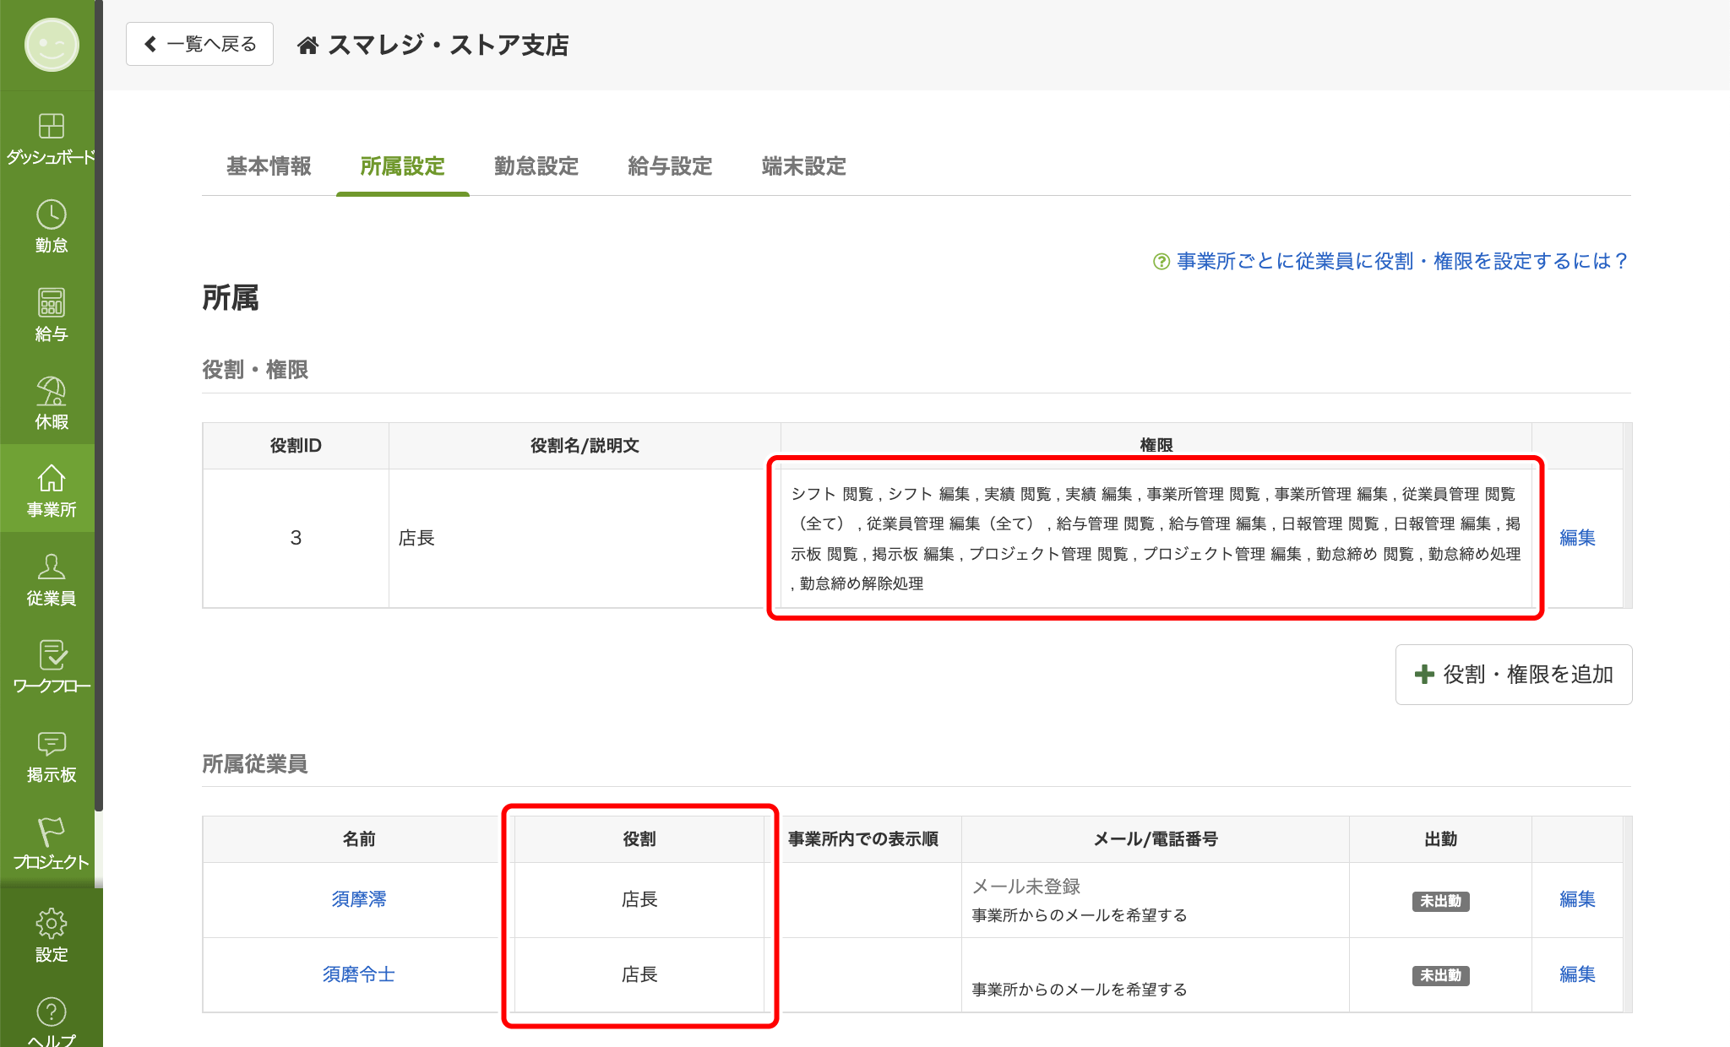Viewport: 1730px width, 1047px height.
Task: Open employee 須摩澪 name link
Action: click(358, 899)
